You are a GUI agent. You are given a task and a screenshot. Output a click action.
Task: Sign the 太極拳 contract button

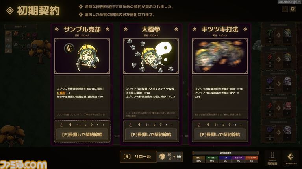click(151, 134)
